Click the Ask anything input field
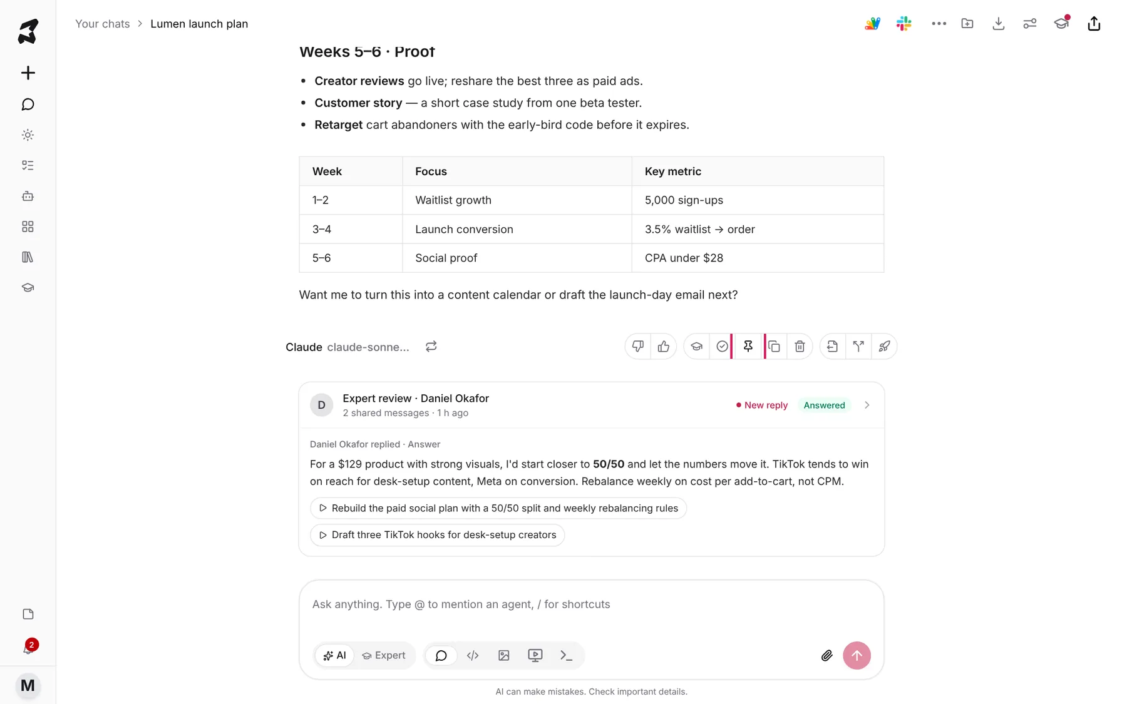This screenshot has height=704, width=1127. [x=591, y=605]
